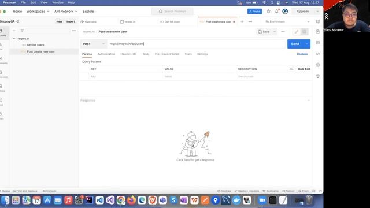Switch to pencil edit mode icon
Viewport: 370px width, 208px height.
297,32
